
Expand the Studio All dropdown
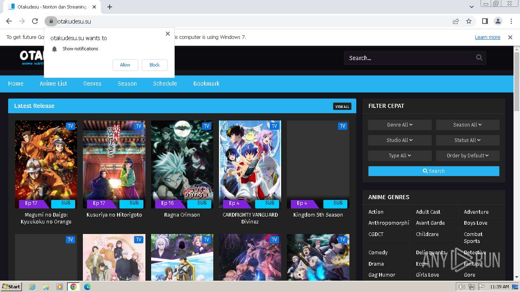pos(400,140)
